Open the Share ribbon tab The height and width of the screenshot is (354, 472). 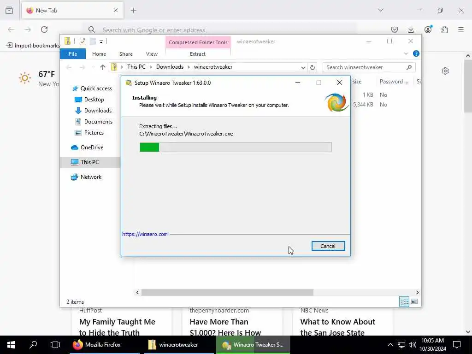[x=126, y=54]
